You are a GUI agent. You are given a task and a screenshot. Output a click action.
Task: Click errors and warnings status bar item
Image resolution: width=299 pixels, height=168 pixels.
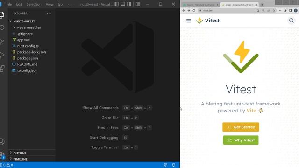(7, 165)
